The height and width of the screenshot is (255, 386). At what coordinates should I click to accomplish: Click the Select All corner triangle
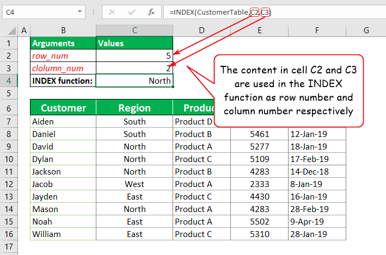(11, 31)
